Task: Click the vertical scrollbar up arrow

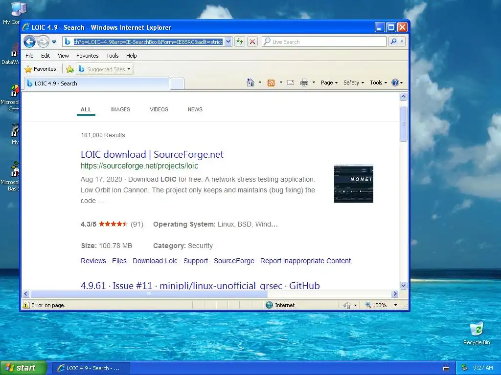Action: (x=403, y=97)
